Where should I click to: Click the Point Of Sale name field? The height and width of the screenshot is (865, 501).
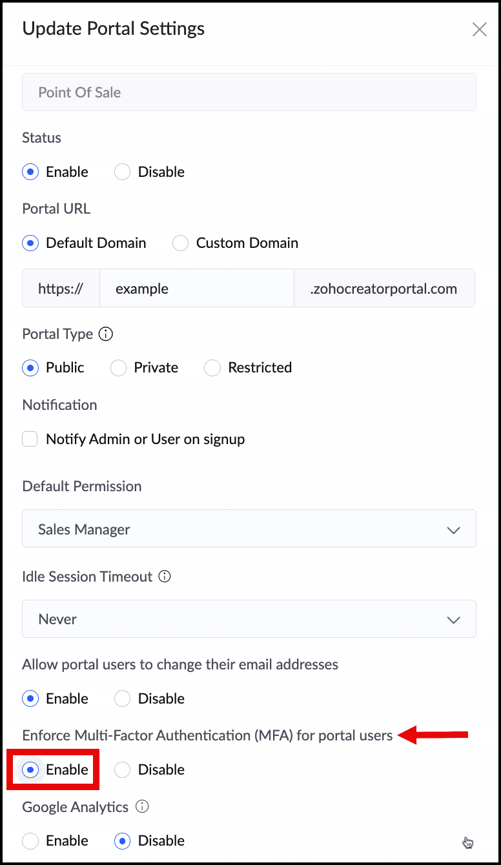[249, 92]
